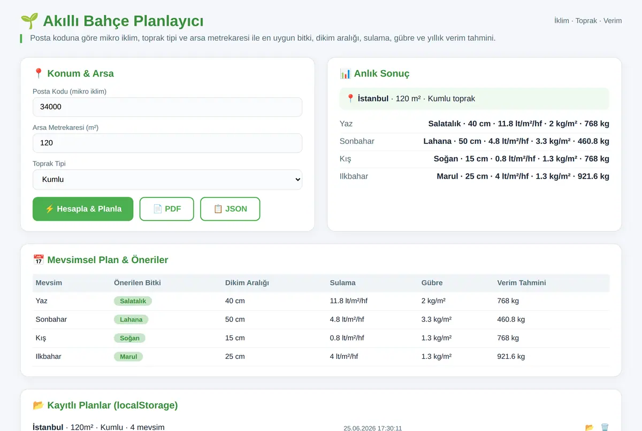Click the chart icon beside Anlık Sonuç
Viewport: 642px width, 431px height.
pos(345,73)
